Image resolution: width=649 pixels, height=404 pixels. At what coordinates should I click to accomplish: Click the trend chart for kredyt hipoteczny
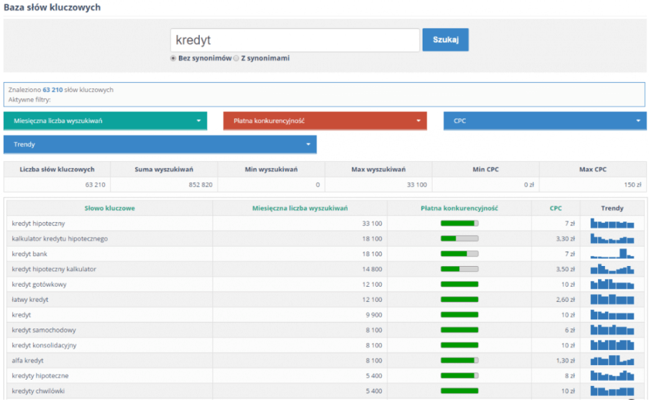[x=612, y=224]
